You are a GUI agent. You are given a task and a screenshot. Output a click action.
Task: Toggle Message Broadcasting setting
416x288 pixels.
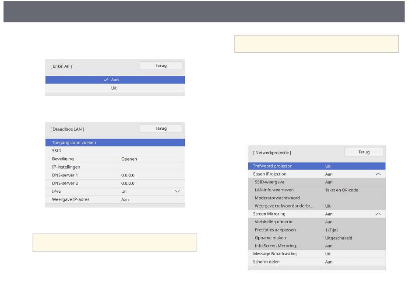point(317,254)
